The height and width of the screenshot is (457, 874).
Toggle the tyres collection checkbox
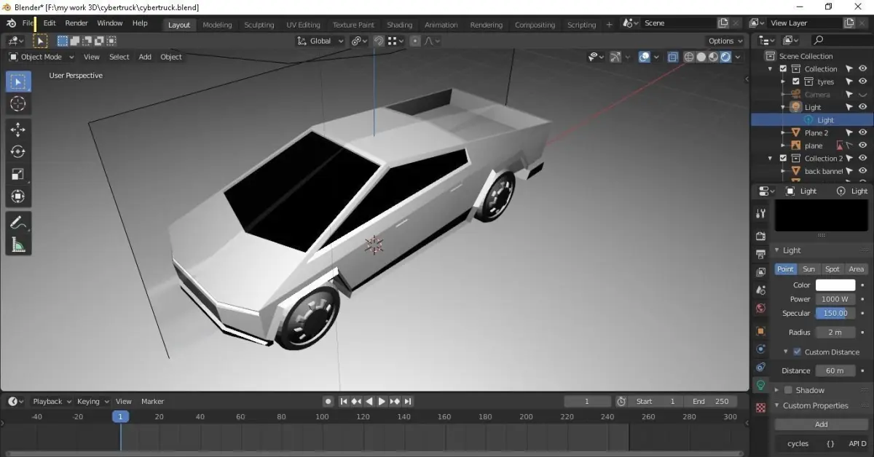pyautogui.click(x=796, y=82)
